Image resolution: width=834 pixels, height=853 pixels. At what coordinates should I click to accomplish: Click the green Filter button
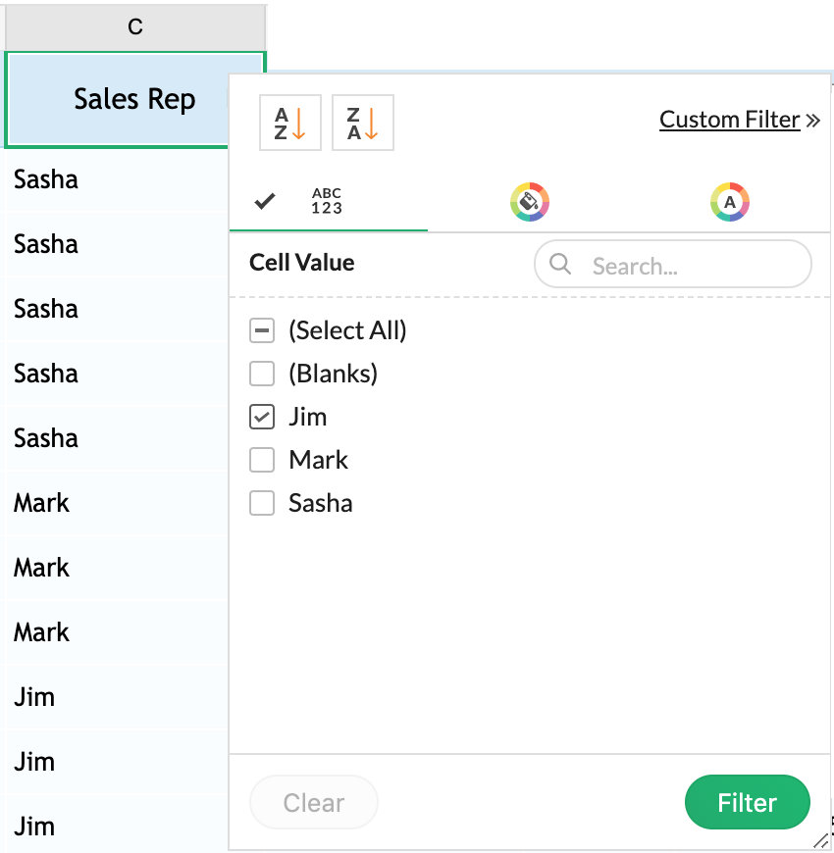(x=747, y=803)
